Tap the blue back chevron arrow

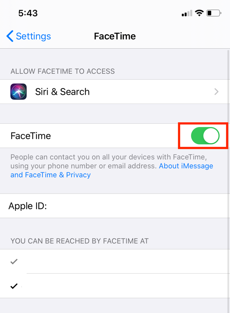coord(10,36)
